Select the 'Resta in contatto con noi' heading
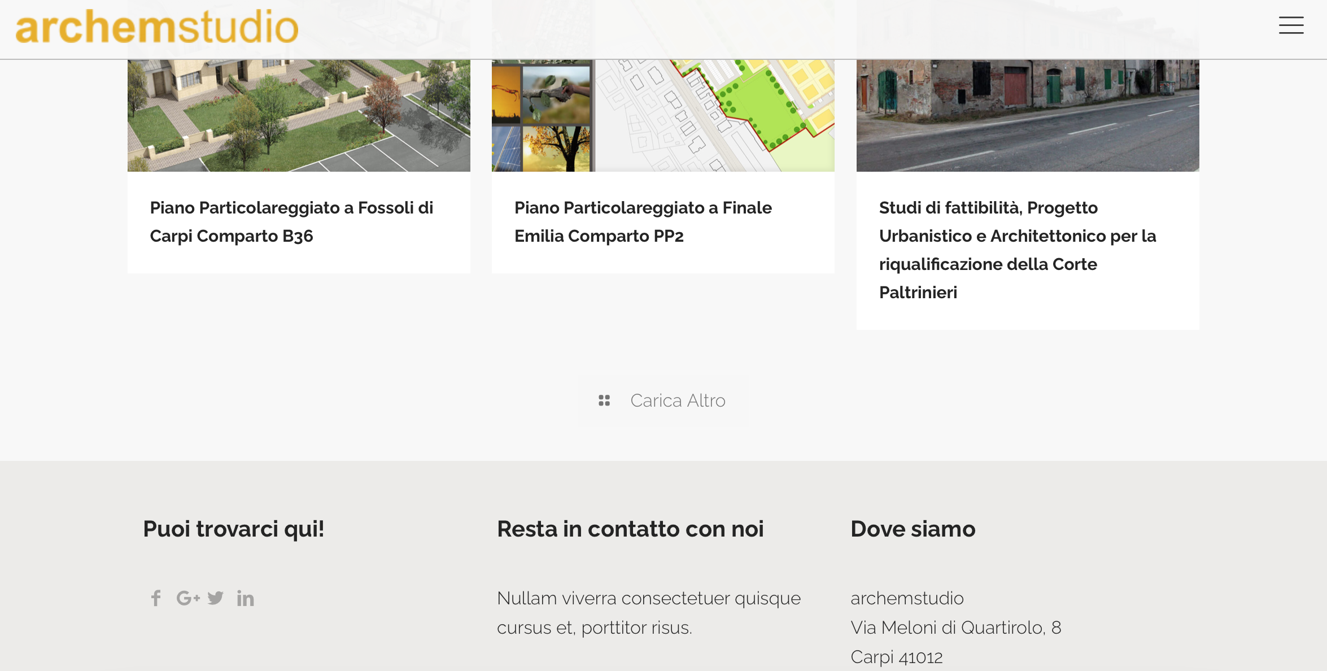This screenshot has width=1327, height=671. point(630,529)
